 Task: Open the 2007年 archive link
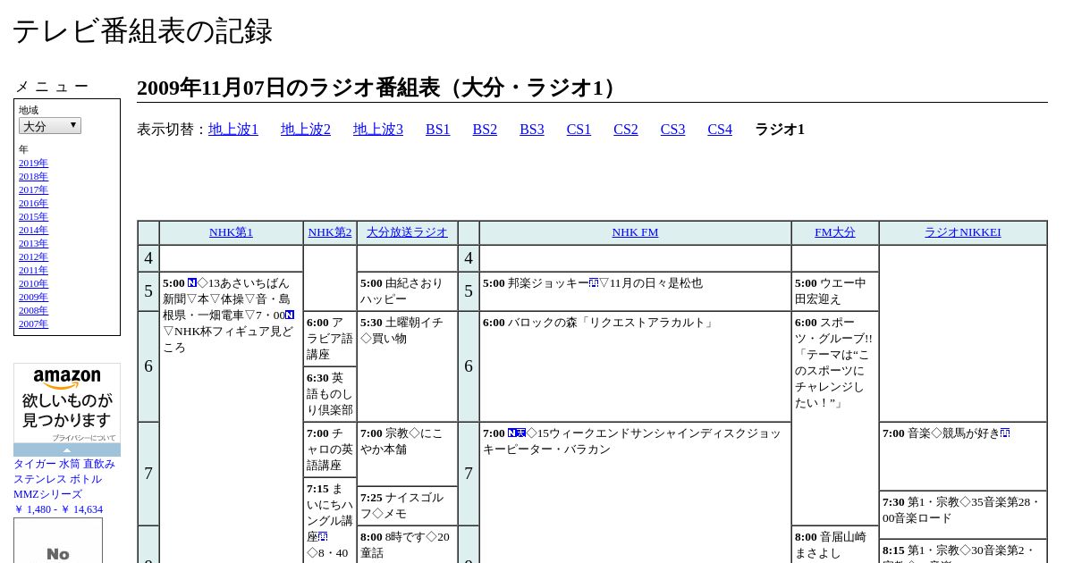click(x=33, y=324)
